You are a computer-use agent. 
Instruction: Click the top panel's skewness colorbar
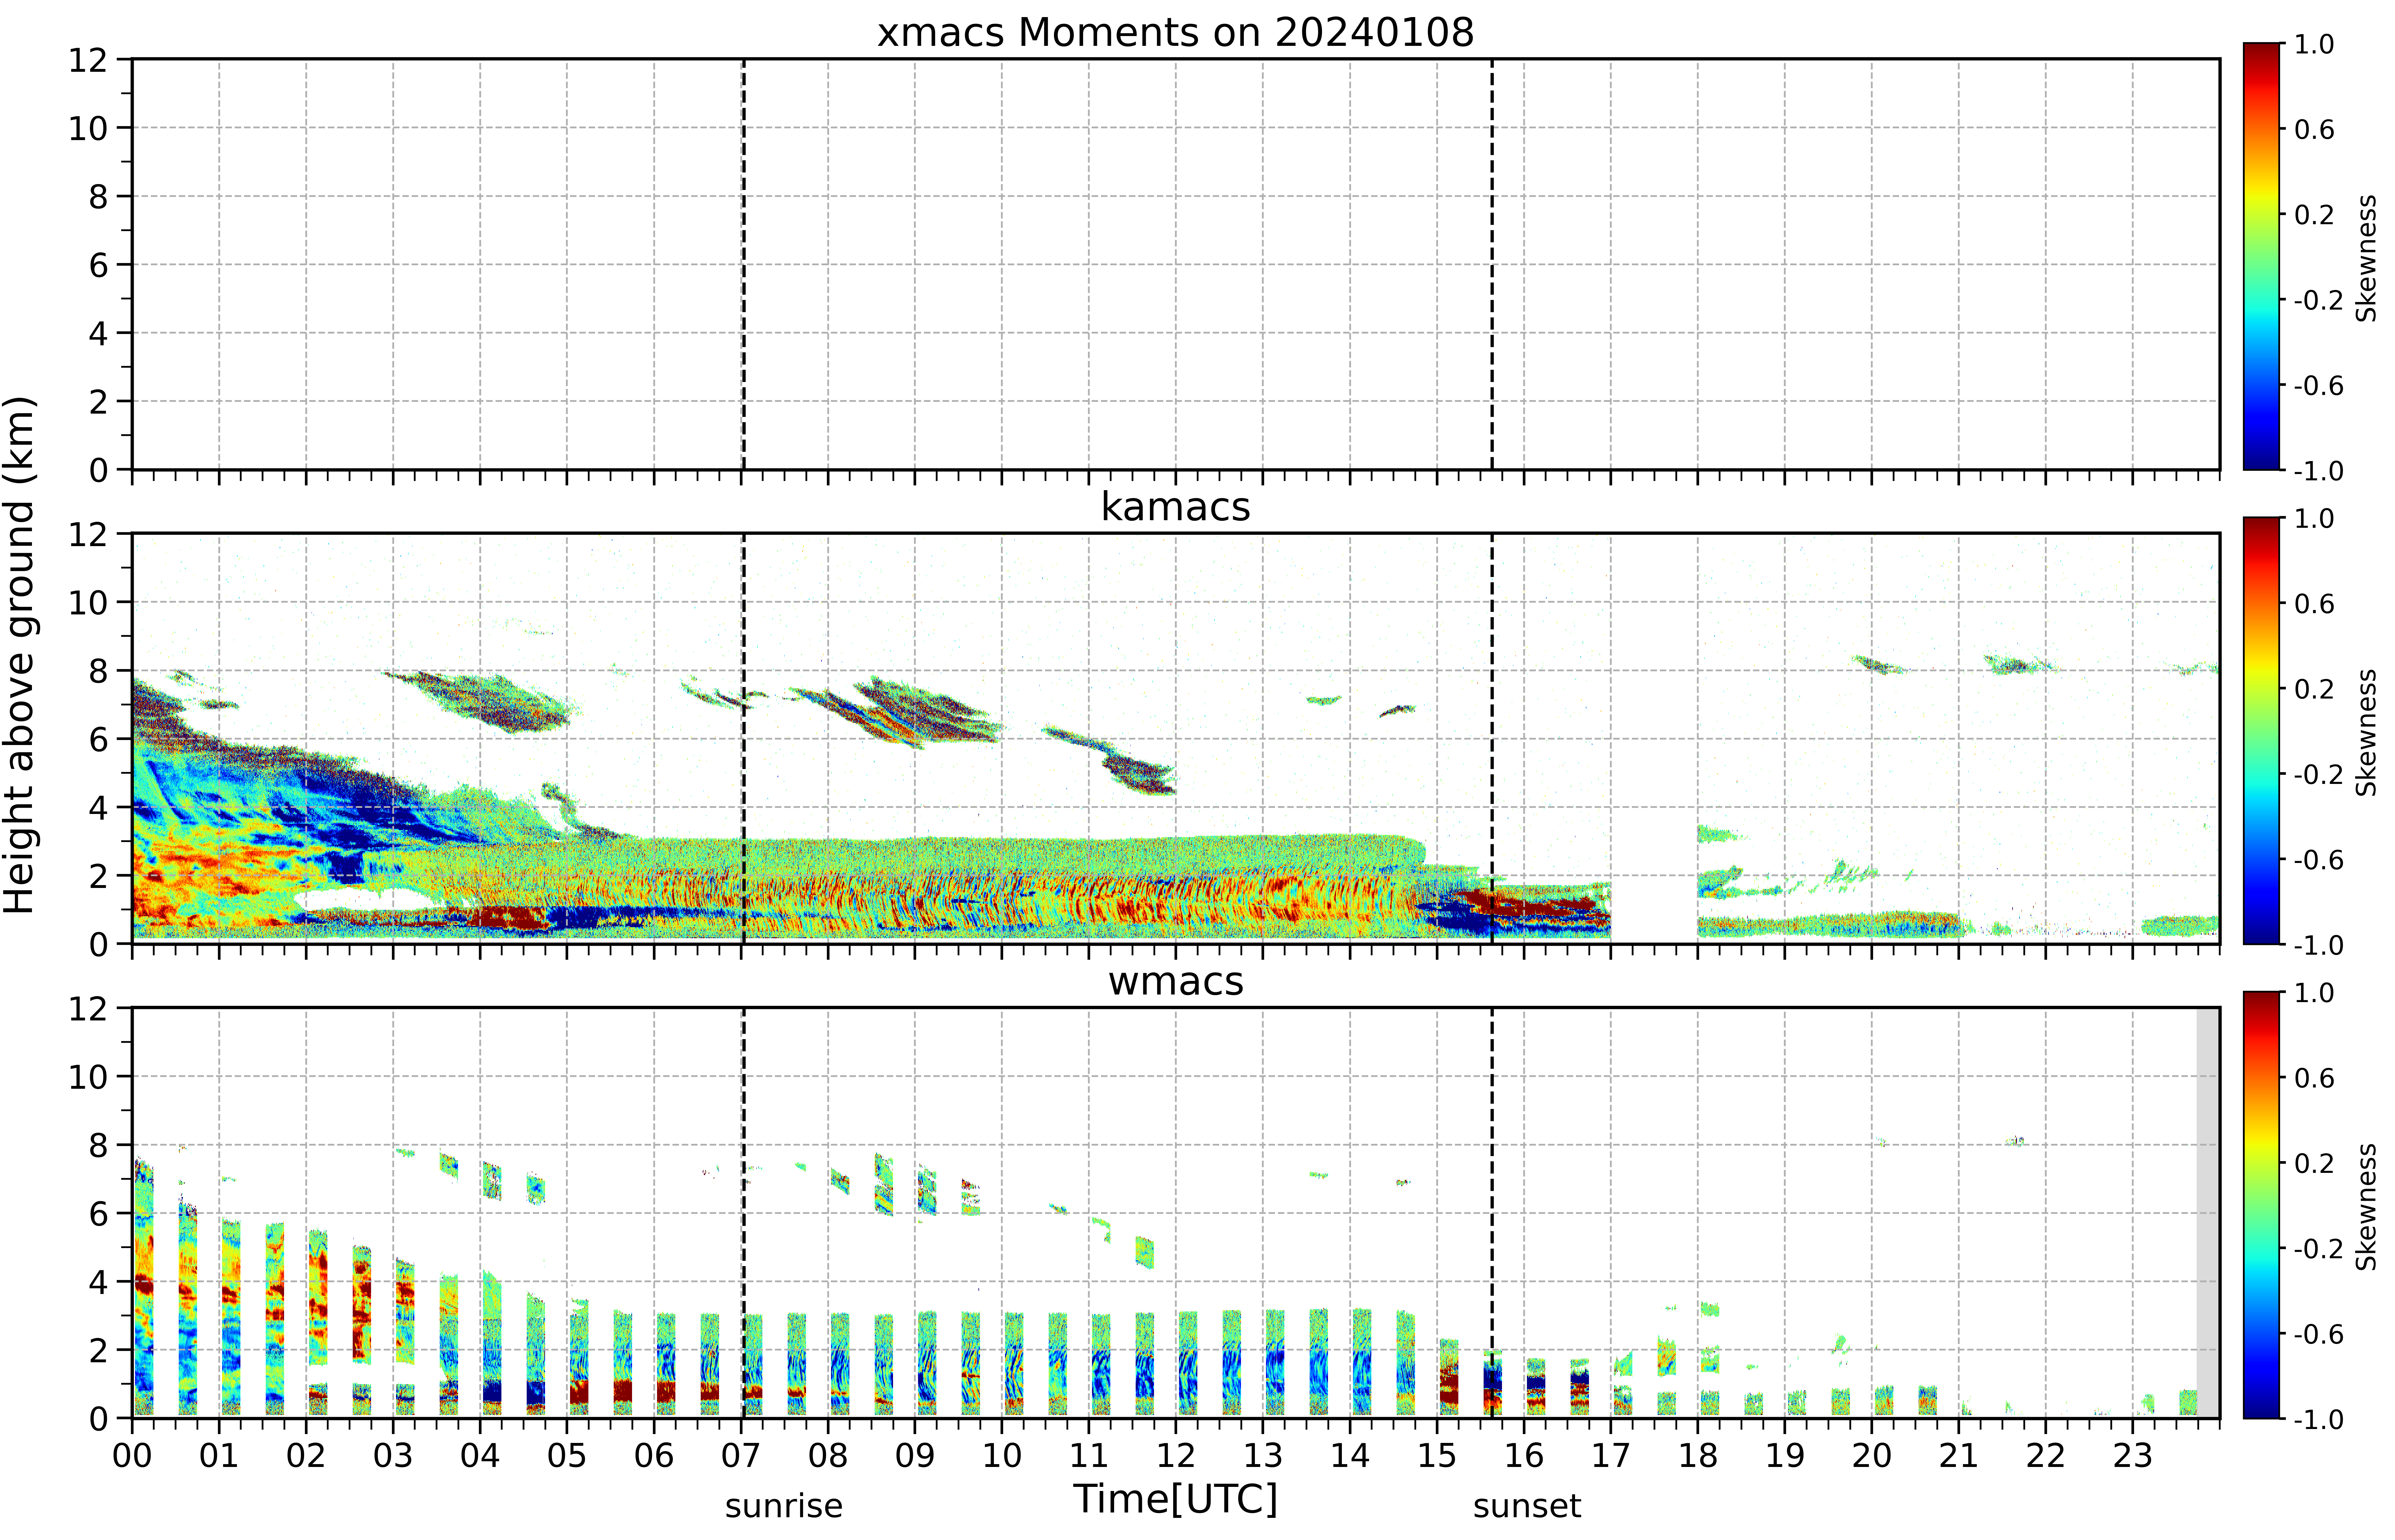pyautogui.click(x=2261, y=256)
